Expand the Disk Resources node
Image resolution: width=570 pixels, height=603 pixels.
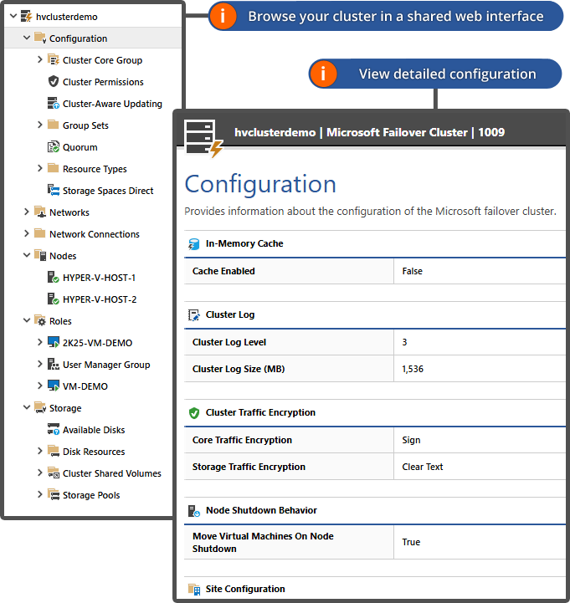click(x=39, y=451)
